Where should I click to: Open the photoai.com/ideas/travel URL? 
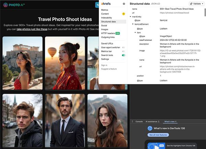[174, 13]
